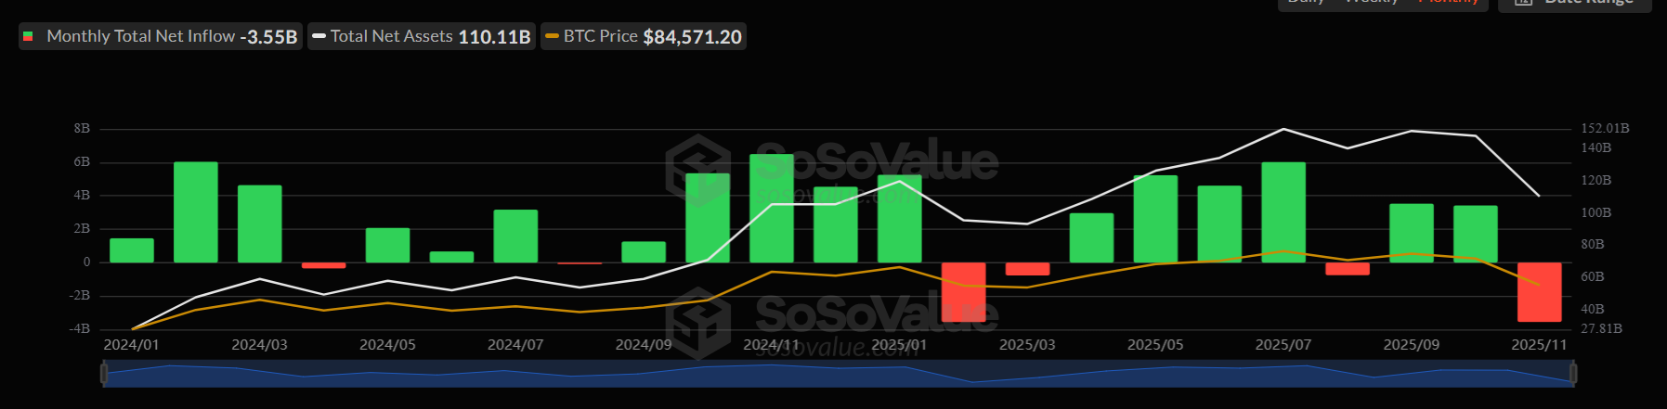The width and height of the screenshot is (1667, 409).
Task: Click the 8B left axis label
Action: 83,129
